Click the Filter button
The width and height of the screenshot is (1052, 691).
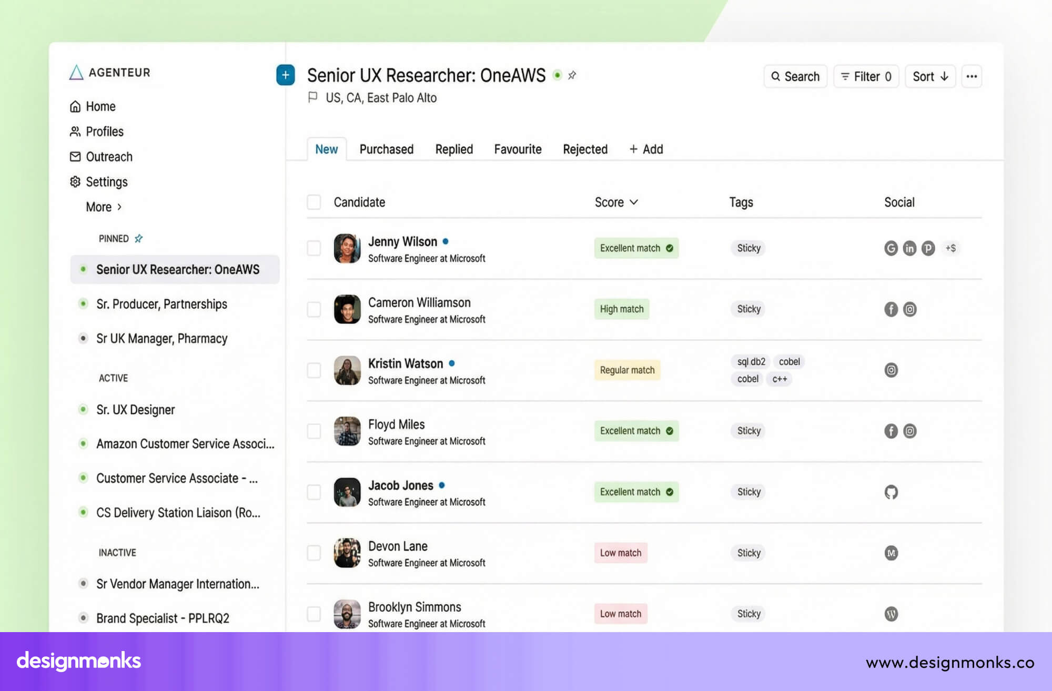point(866,76)
